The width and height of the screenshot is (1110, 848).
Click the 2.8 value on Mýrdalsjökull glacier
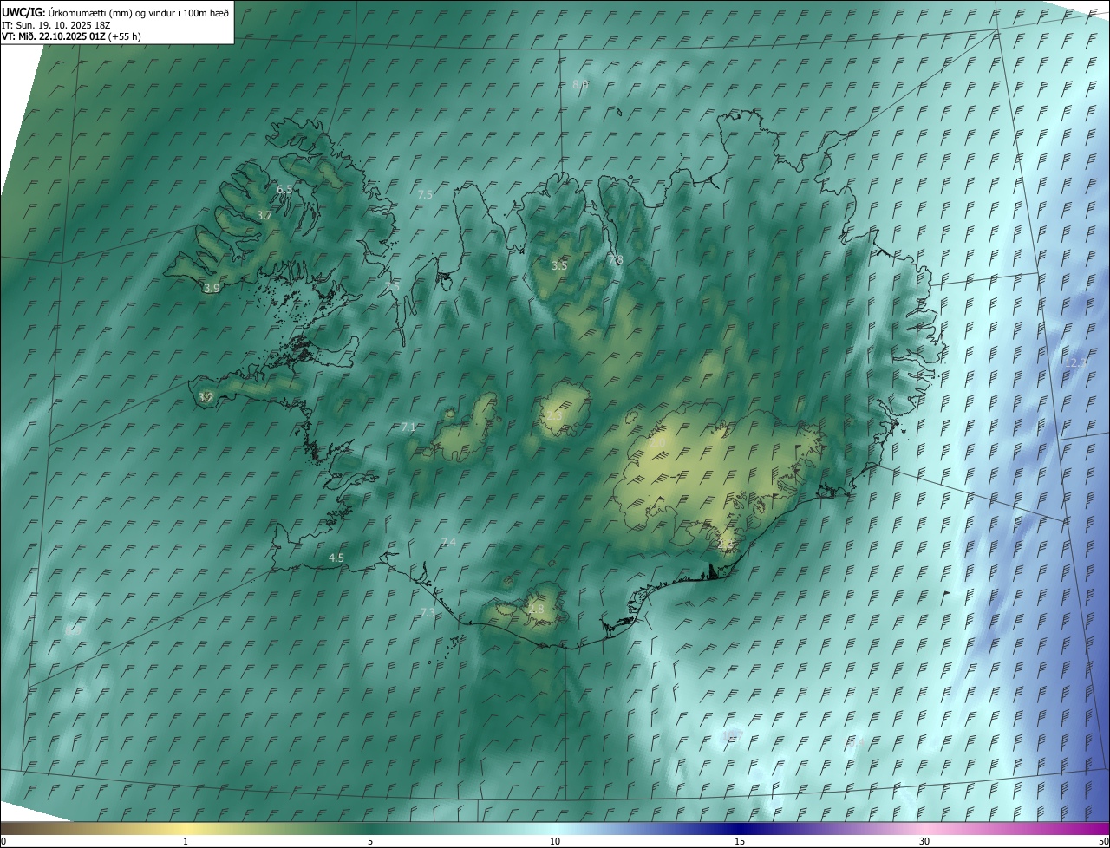tap(536, 610)
